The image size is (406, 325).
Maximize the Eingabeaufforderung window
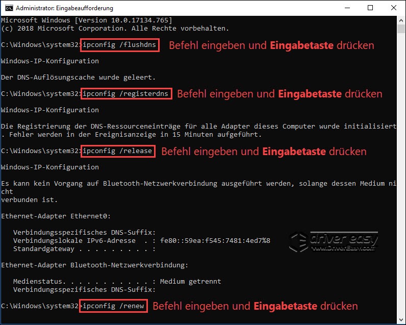click(x=369, y=8)
